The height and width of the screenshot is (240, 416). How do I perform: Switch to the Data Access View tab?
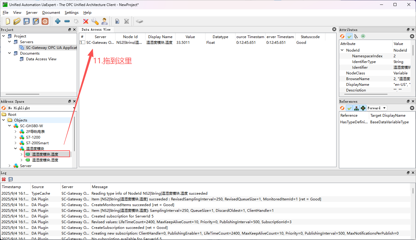(96, 29)
